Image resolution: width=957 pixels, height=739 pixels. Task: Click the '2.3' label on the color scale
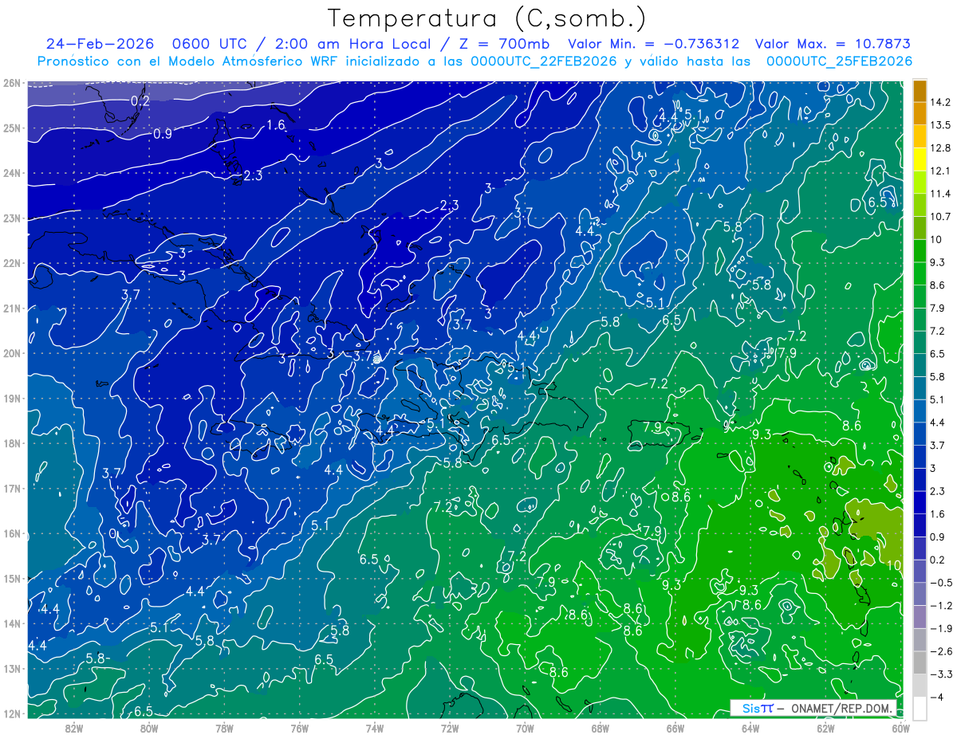(939, 490)
